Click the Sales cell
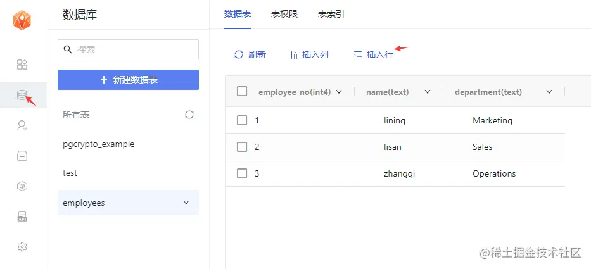The image size is (591, 269). 483,147
